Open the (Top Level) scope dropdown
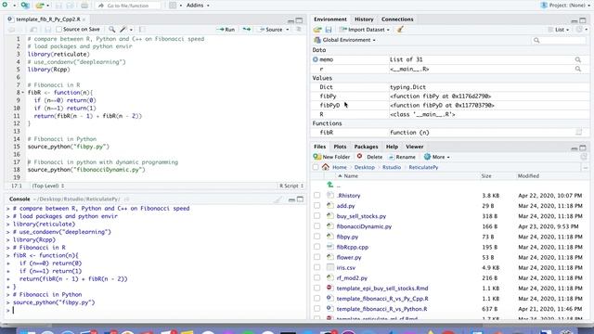Viewport: 594px width, 334px height. click(47, 186)
